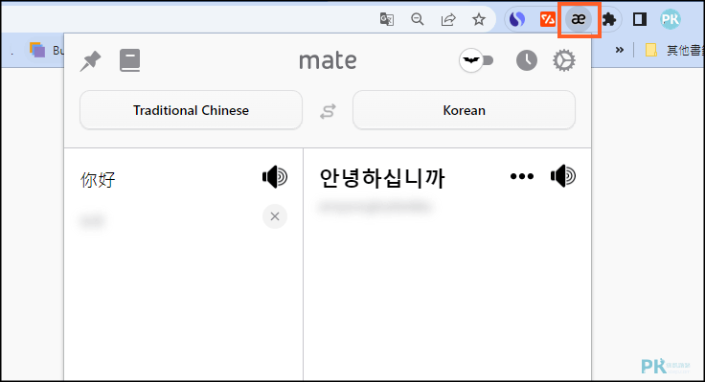Image resolution: width=705 pixels, height=382 pixels.
Task: Open the PK profile avatar
Action: pos(671,19)
